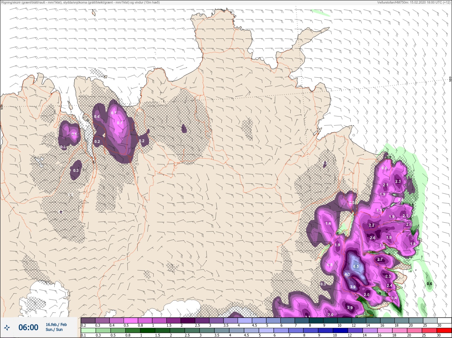Select the 16.feb./Feb Sun date label
This screenshot has height=338, width=452.
pyautogui.click(x=56, y=327)
